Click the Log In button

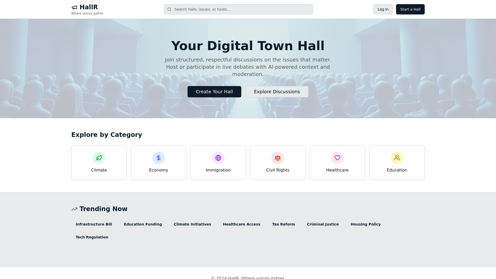pos(383,9)
